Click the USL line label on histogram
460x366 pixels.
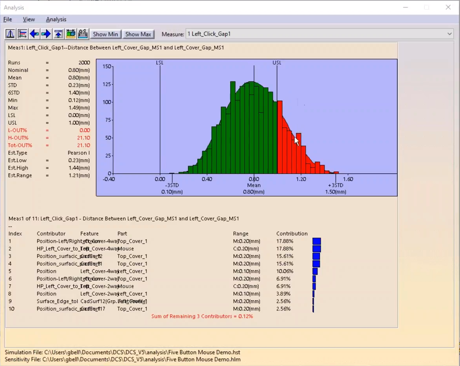(x=277, y=63)
